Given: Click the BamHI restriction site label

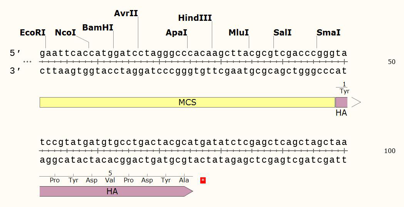Looking at the screenshot, I should point(98,28).
